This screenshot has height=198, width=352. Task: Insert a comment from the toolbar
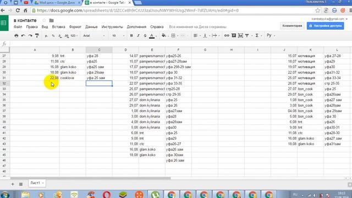tap(234, 35)
